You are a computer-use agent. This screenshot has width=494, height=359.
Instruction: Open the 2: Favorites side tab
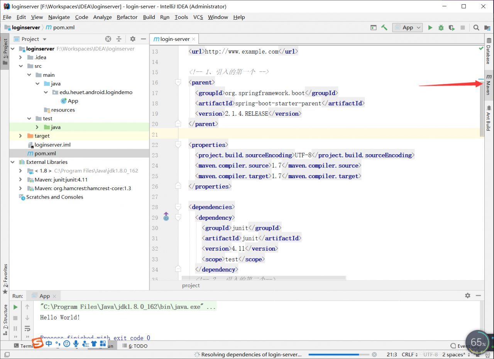pos(5,278)
